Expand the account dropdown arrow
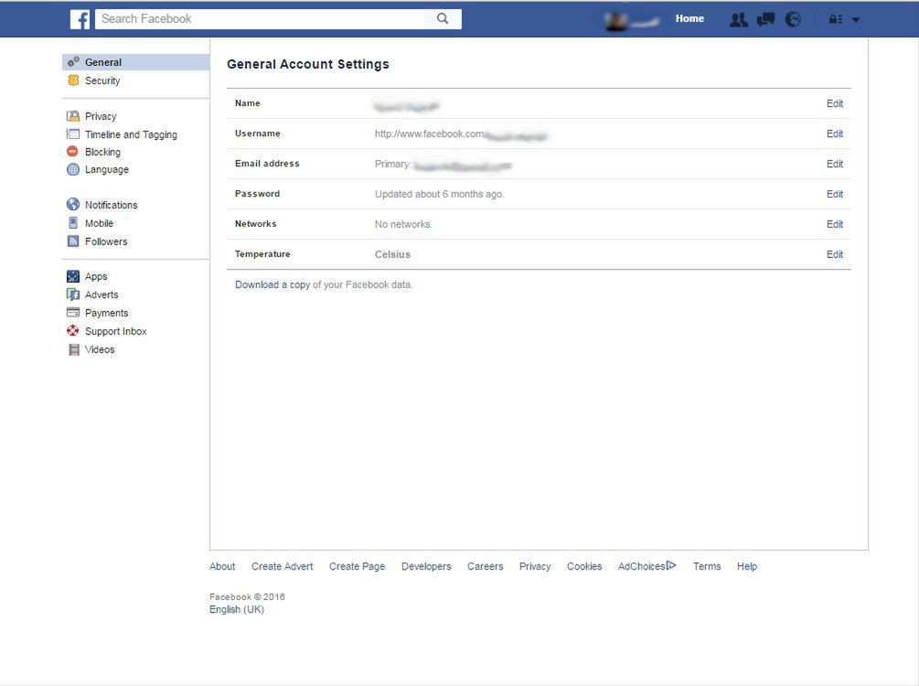 click(856, 20)
